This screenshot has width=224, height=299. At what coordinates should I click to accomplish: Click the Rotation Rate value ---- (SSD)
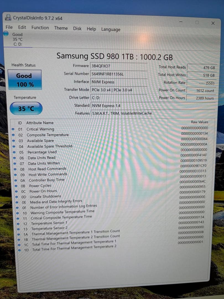coord(202,83)
